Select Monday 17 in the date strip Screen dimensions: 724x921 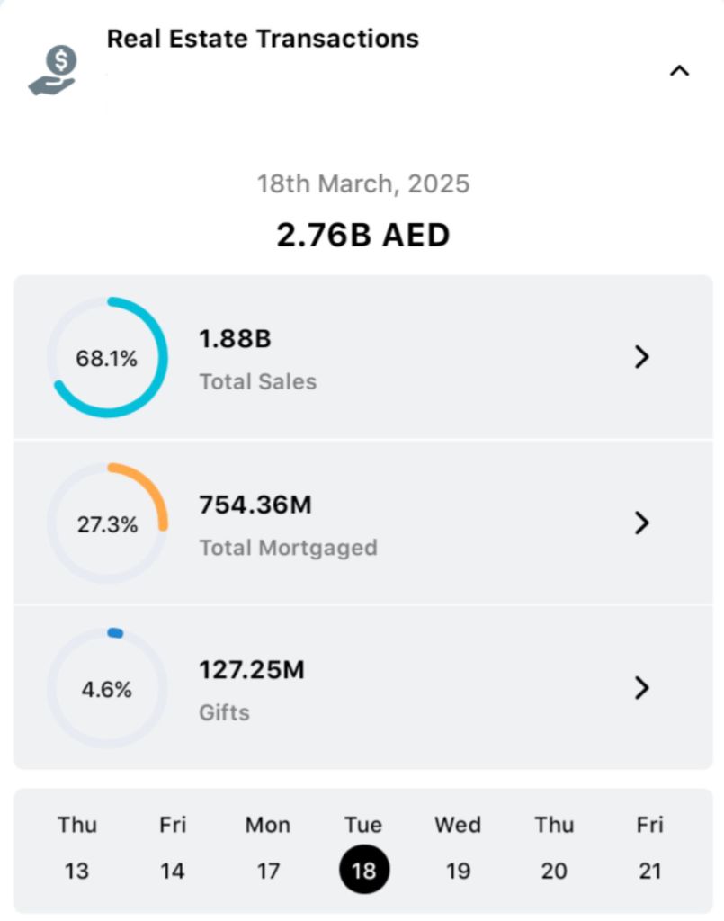(x=268, y=848)
